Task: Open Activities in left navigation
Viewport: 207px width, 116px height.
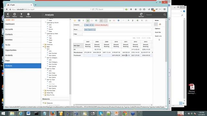Action: [23, 40]
